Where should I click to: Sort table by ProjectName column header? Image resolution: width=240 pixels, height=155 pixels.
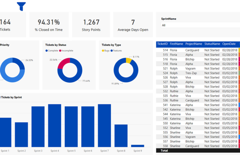coord(194,44)
